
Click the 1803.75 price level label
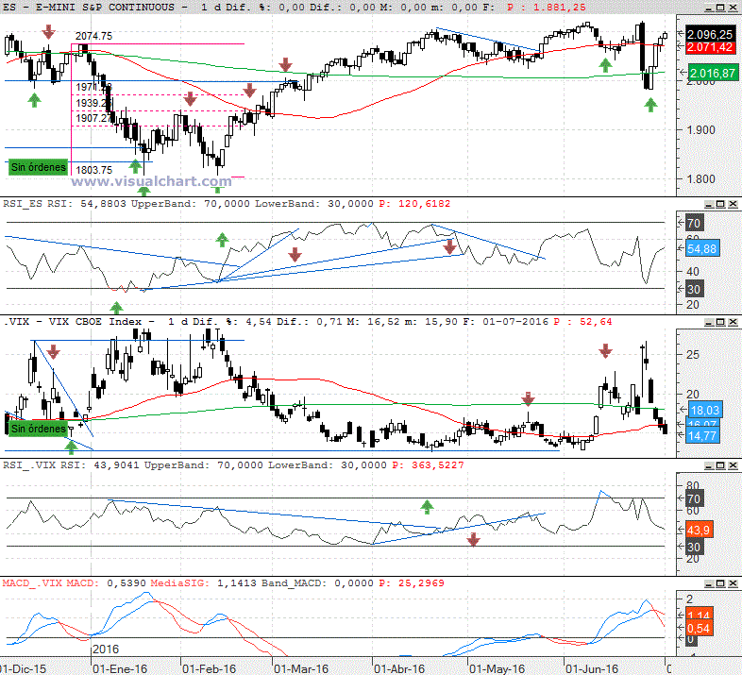click(x=93, y=170)
